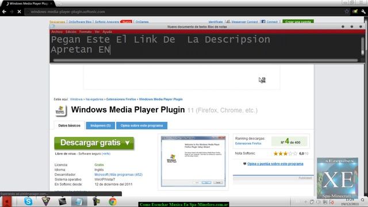Screen dimensions: 368x207
Task: Click the Windows Media Player Plugin logo icon
Action: (x=60, y=110)
